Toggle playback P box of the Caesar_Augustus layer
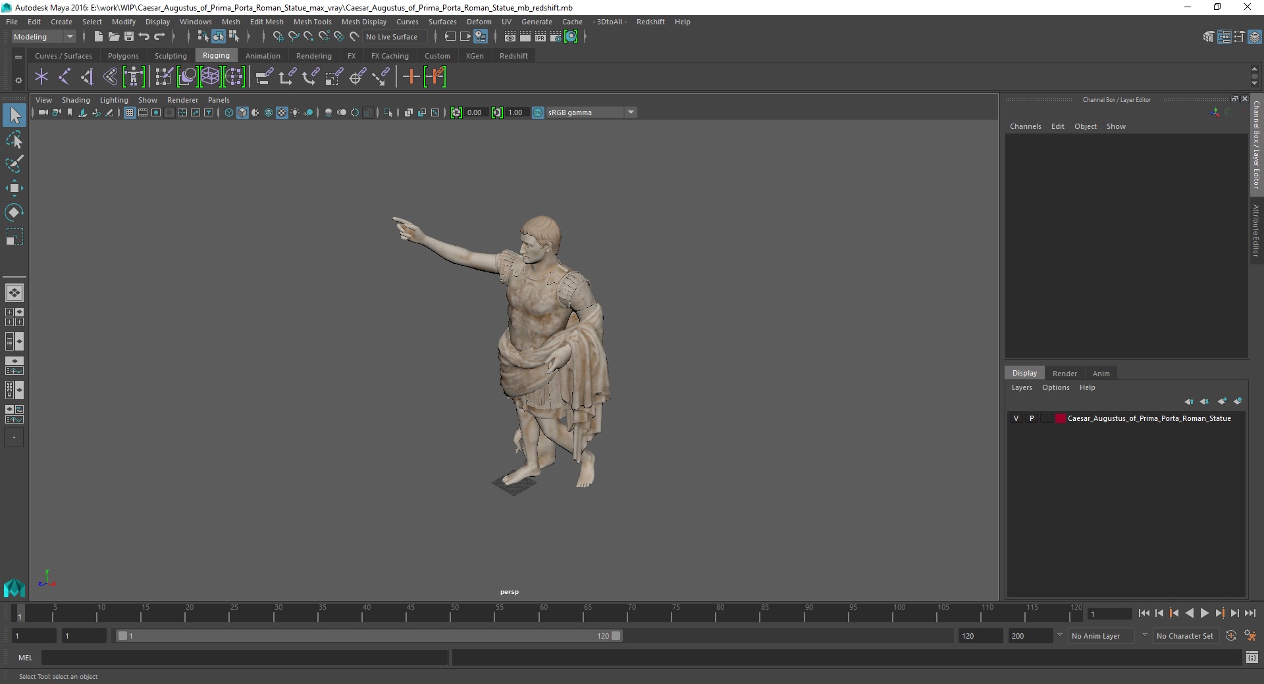This screenshot has width=1264, height=684. pyautogui.click(x=1031, y=418)
